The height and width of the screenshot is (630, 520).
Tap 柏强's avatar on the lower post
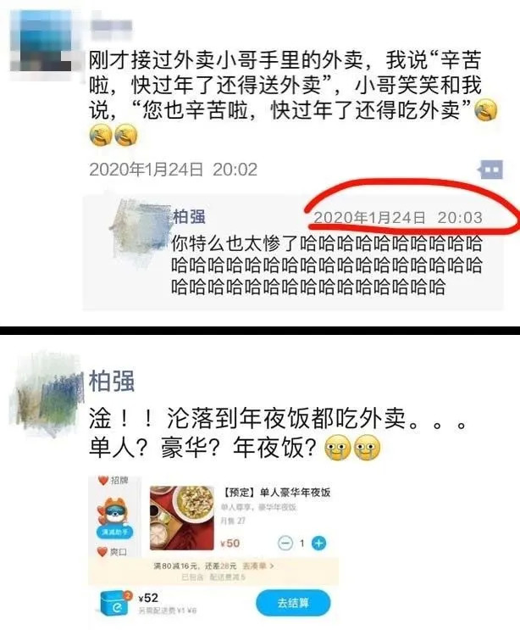click(x=47, y=396)
